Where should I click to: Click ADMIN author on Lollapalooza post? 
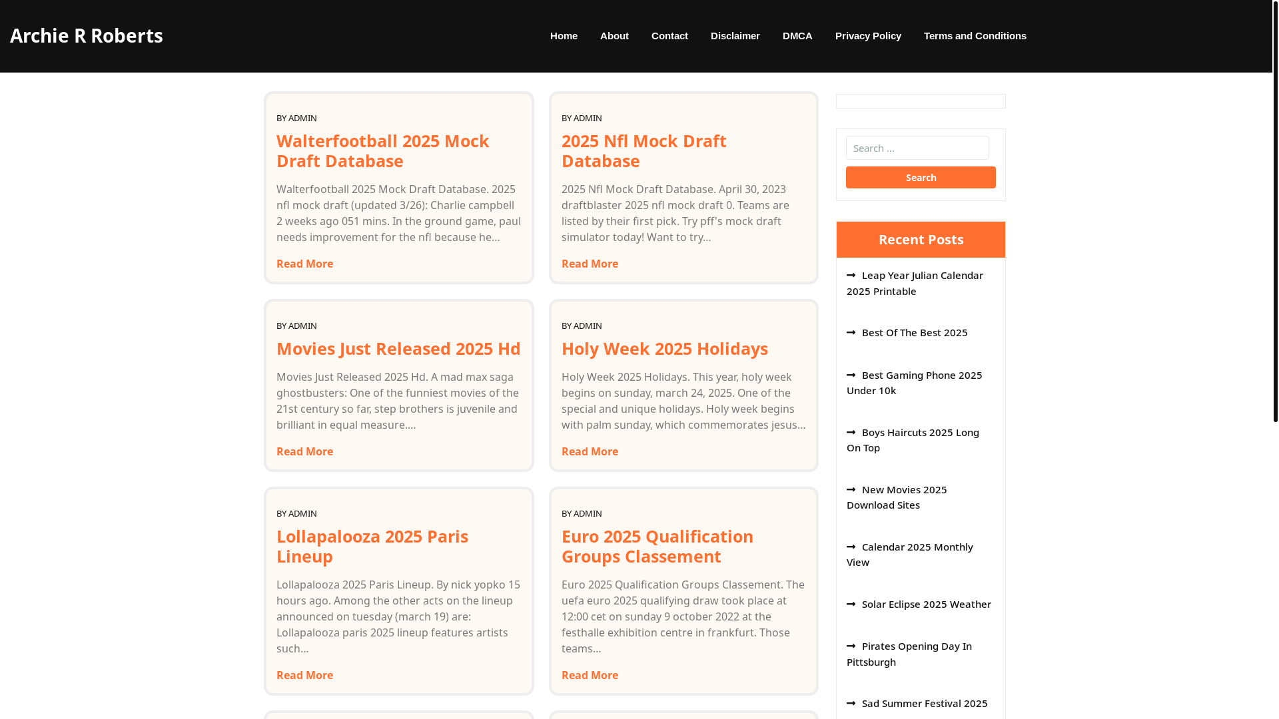(x=302, y=513)
